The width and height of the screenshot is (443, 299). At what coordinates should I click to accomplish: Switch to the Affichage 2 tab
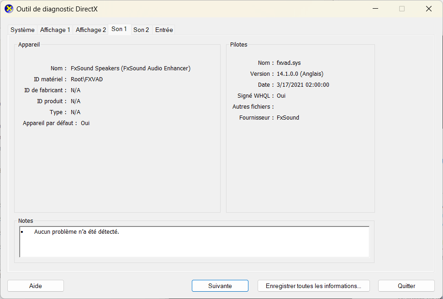pyautogui.click(x=91, y=30)
